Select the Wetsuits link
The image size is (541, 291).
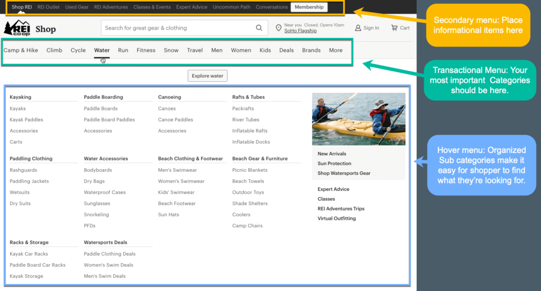[x=20, y=192]
